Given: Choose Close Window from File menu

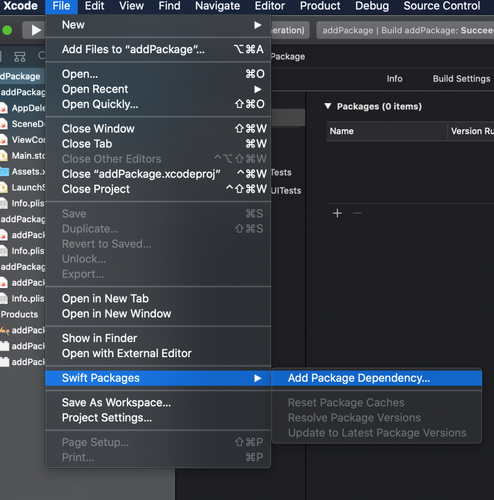Looking at the screenshot, I should coord(158,128).
